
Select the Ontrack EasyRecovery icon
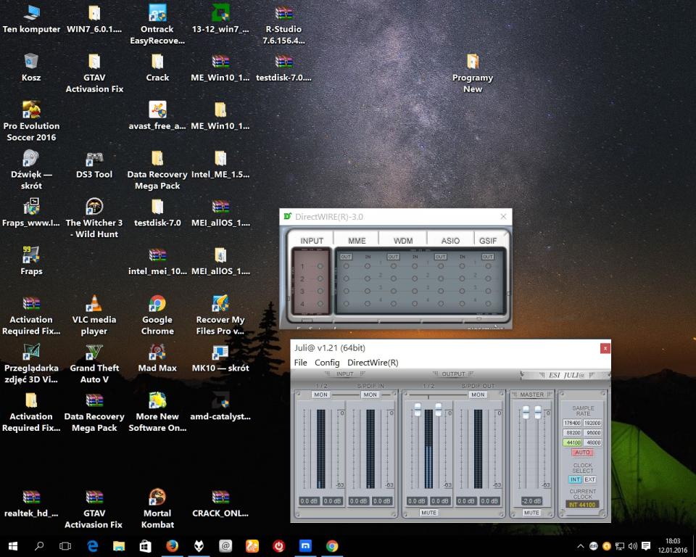point(157,25)
